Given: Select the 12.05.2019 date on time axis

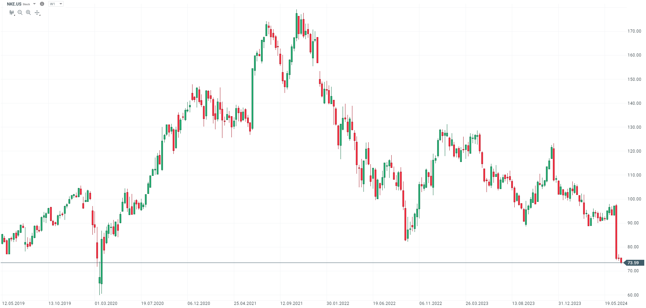Looking at the screenshot, I should click(x=14, y=303).
